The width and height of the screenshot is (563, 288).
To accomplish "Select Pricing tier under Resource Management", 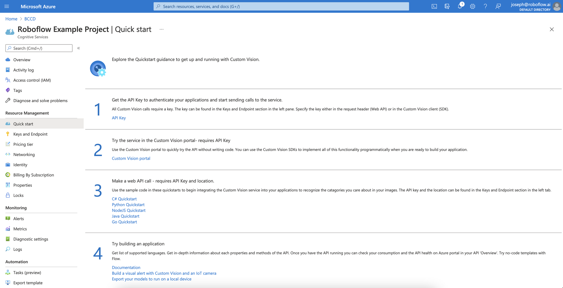I will 23,144.
